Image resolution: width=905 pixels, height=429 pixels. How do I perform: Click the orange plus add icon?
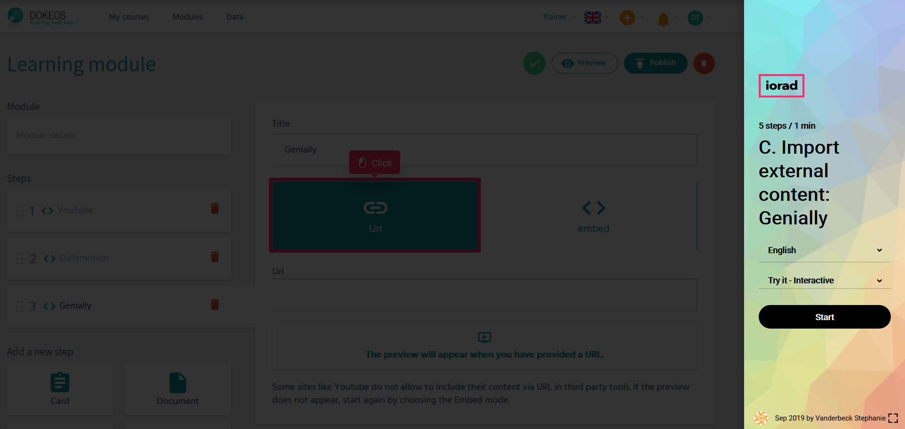627,18
